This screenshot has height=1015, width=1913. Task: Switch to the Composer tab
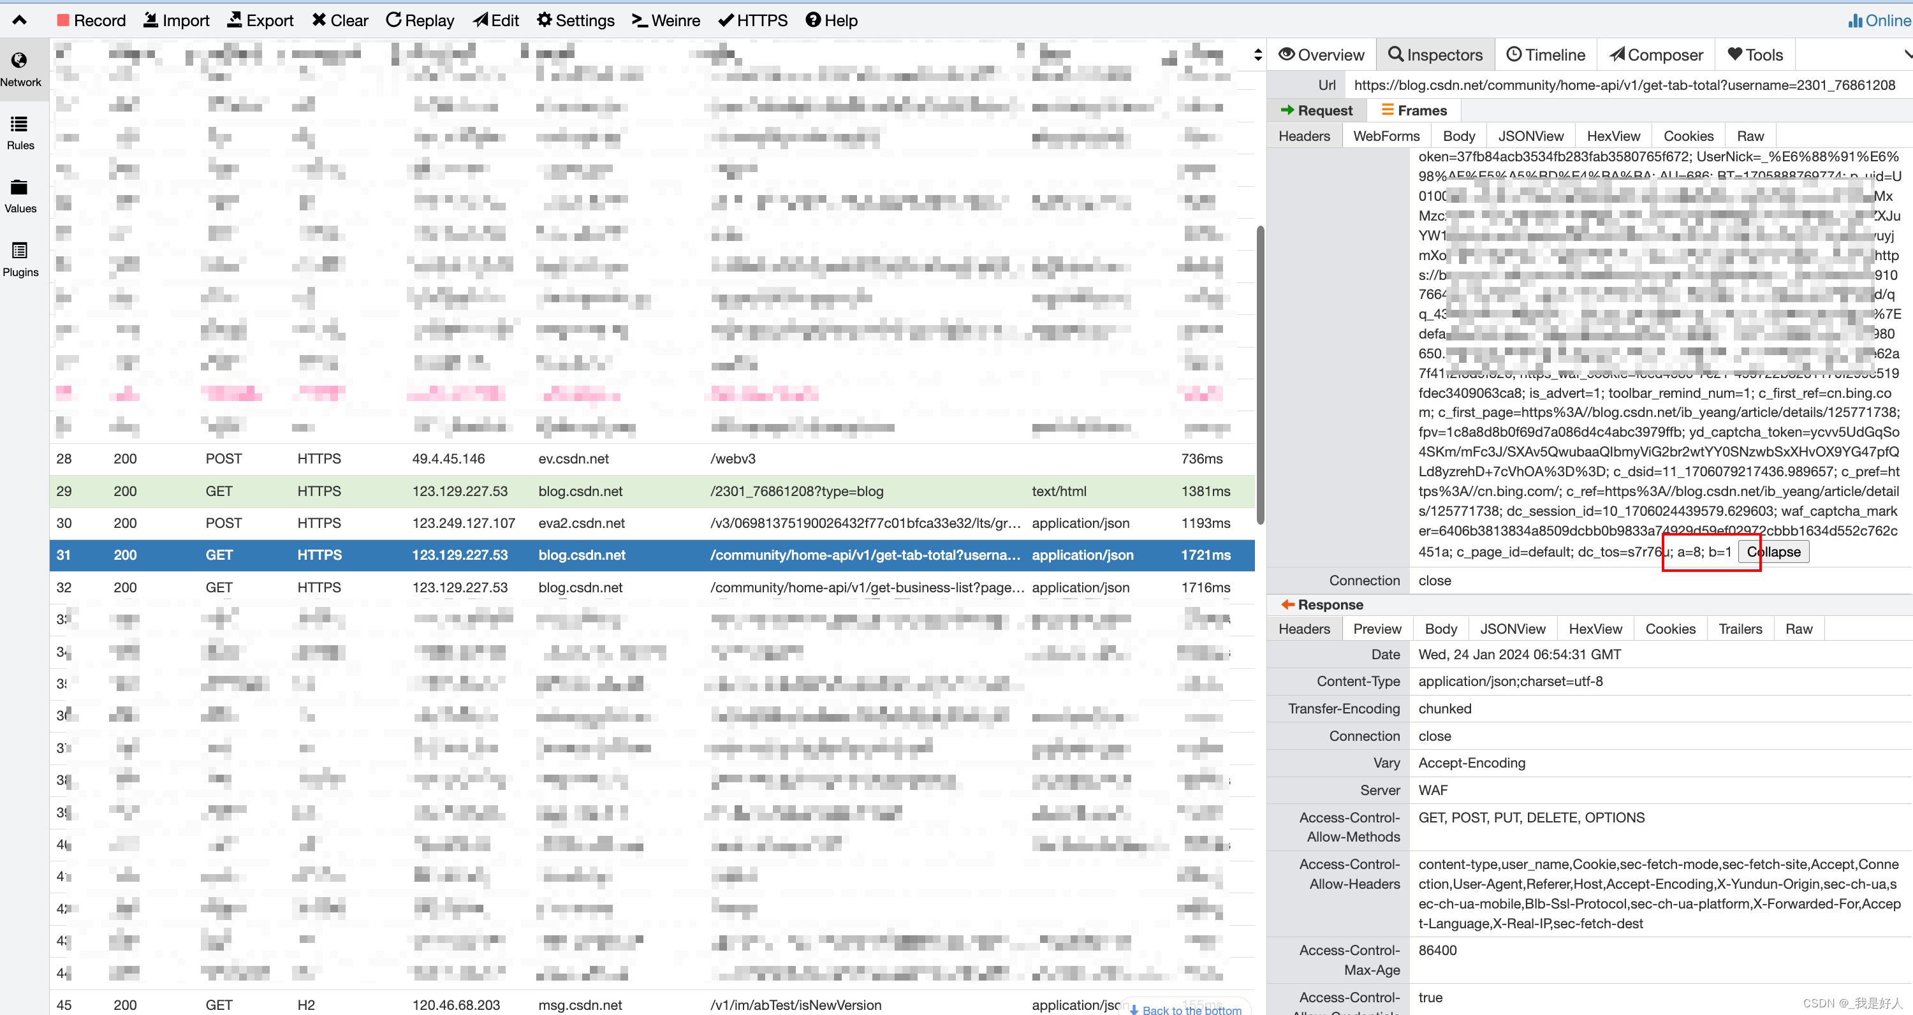coord(1655,55)
